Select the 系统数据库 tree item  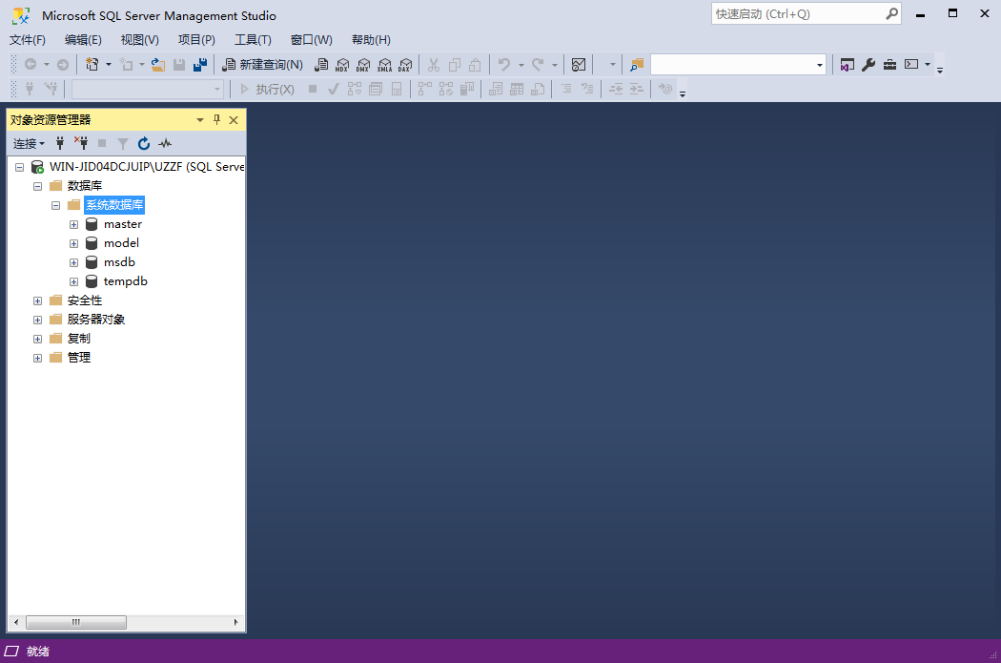coord(114,205)
